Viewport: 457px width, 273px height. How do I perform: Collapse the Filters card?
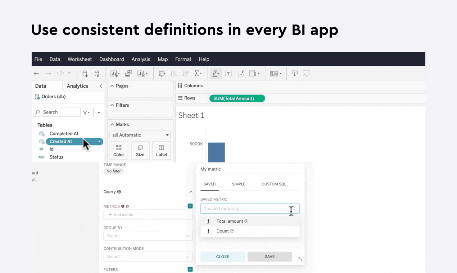(112, 105)
